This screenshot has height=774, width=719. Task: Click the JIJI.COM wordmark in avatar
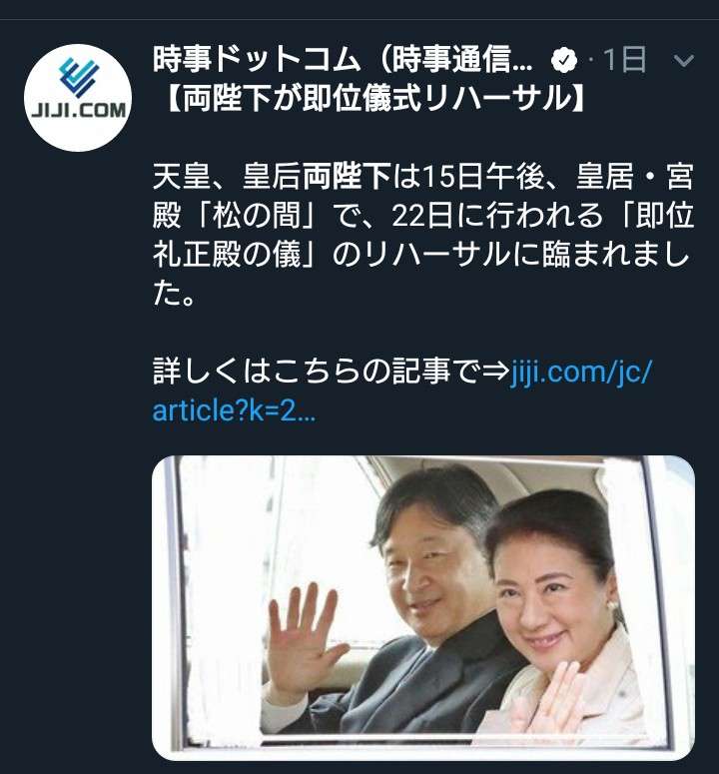[79, 110]
